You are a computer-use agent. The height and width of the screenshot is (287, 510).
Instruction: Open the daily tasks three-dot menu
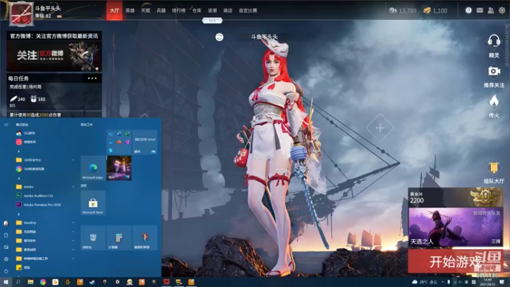(x=92, y=78)
